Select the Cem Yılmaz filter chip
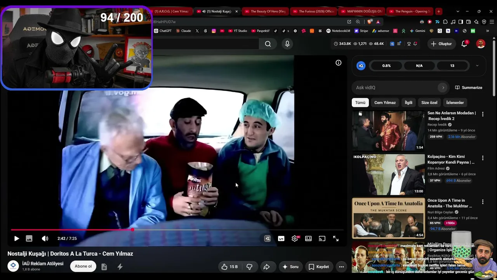The height and width of the screenshot is (280, 497). point(385,103)
